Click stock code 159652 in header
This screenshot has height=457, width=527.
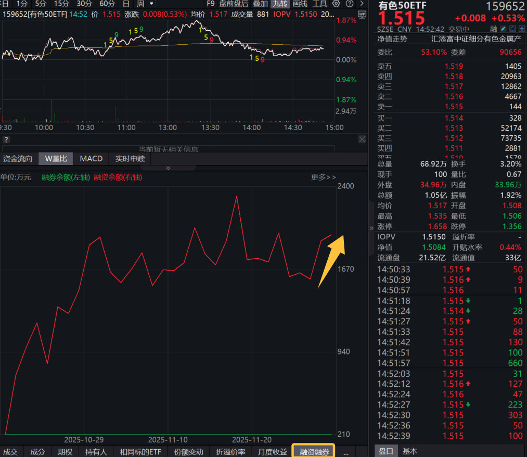click(505, 6)
